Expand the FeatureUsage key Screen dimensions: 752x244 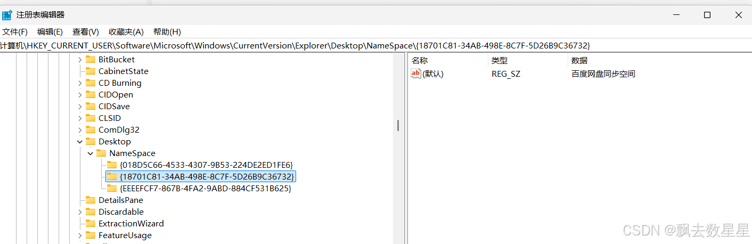tap(80, 235)
